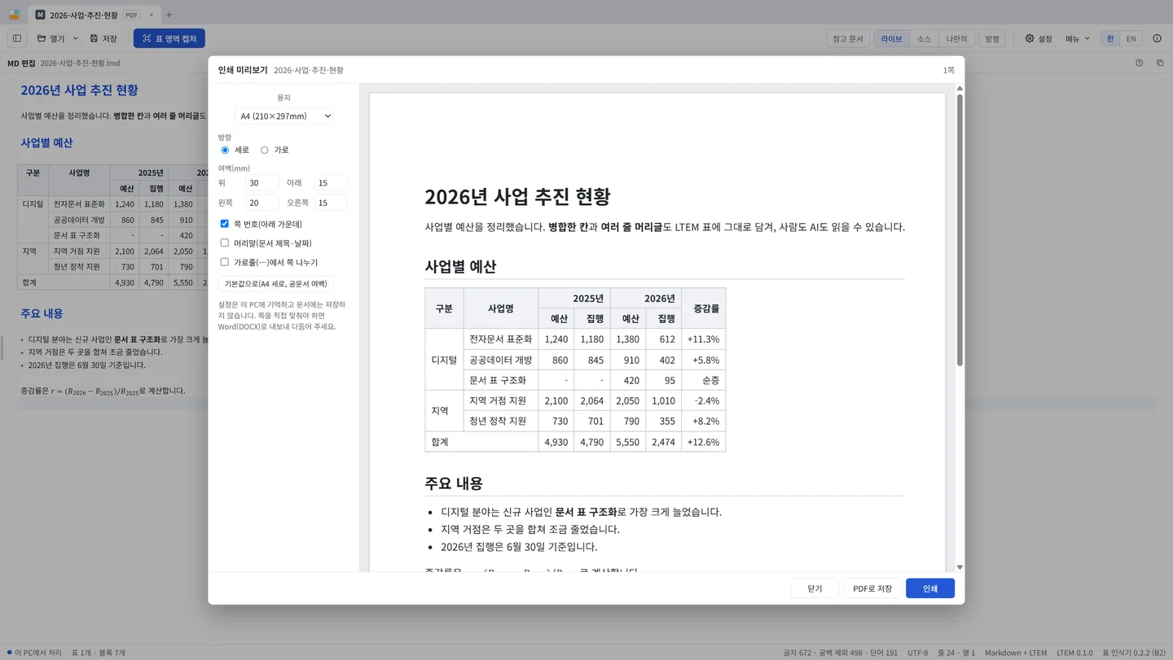Click the preview scrollbar up arrow
The width and height of the screenshot is (1173, 660).
960,88
